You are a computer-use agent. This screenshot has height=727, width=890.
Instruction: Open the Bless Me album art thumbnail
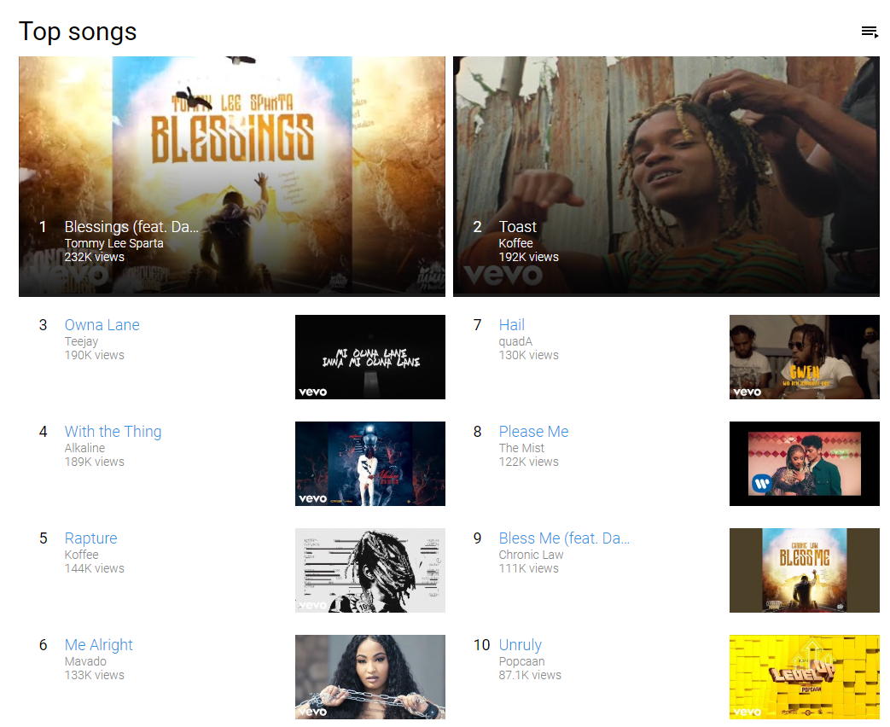coord(805,570)
